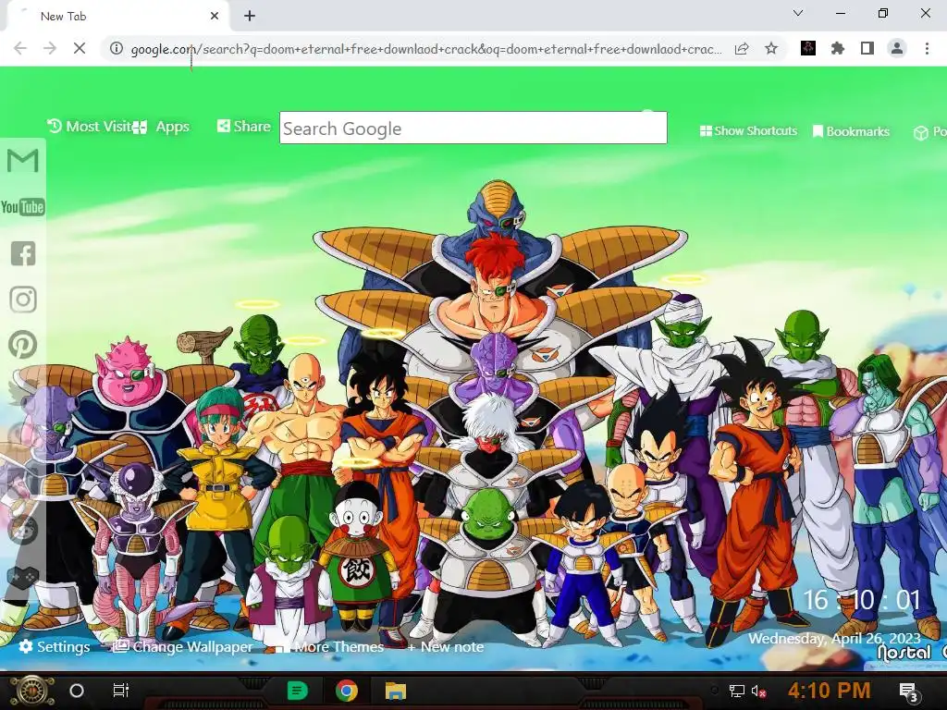The width and height of the screenshot is (947, 710).
Task: Open the Bookmarks menu
Action: (851, 131)
